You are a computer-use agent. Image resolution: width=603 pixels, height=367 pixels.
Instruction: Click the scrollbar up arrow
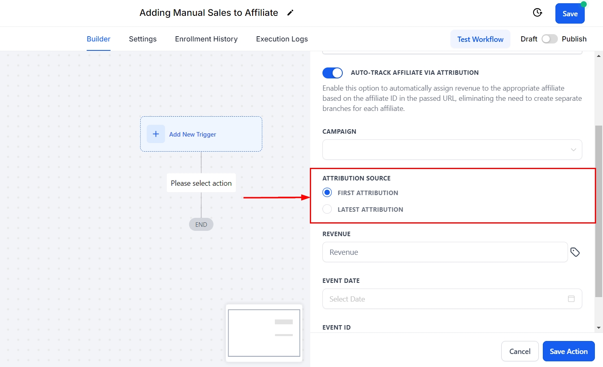point(599,56)
